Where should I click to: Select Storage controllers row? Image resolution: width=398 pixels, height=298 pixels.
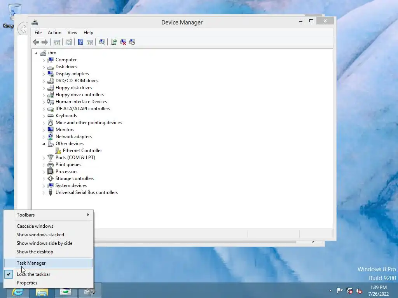tap(75, 178)
